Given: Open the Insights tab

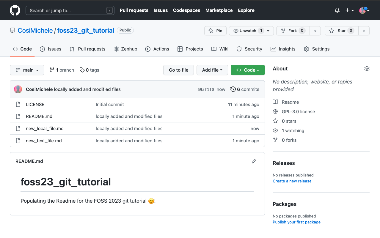Looking at the screenshot, I should coord(283,49).
